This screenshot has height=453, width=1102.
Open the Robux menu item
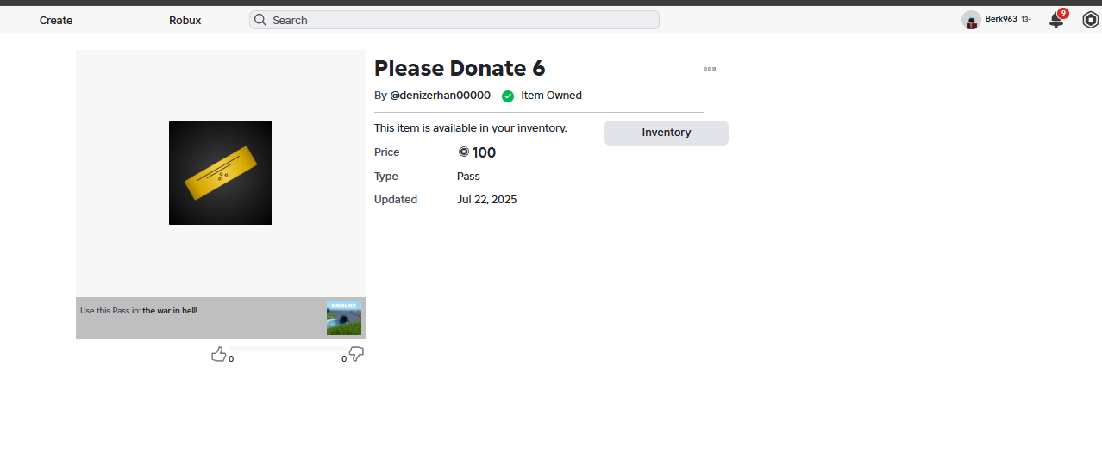(185, 20)
